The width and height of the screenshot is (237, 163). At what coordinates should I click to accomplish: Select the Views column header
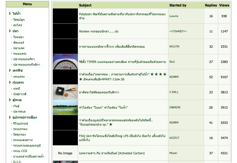tap(224, 5)
